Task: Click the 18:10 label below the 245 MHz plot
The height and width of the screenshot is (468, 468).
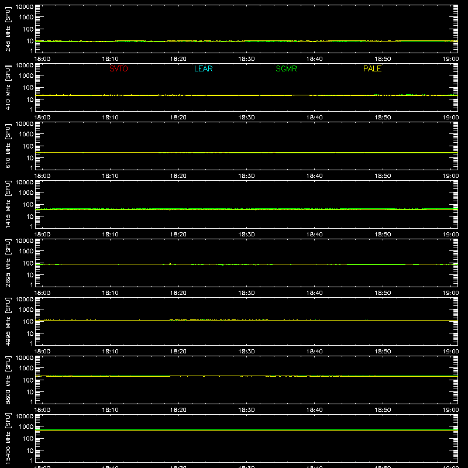Action: click(110, 59)
